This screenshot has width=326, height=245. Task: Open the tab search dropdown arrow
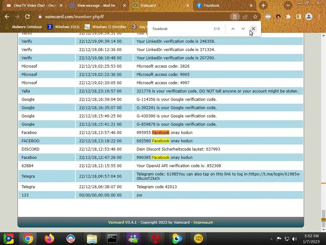[288, 5]
